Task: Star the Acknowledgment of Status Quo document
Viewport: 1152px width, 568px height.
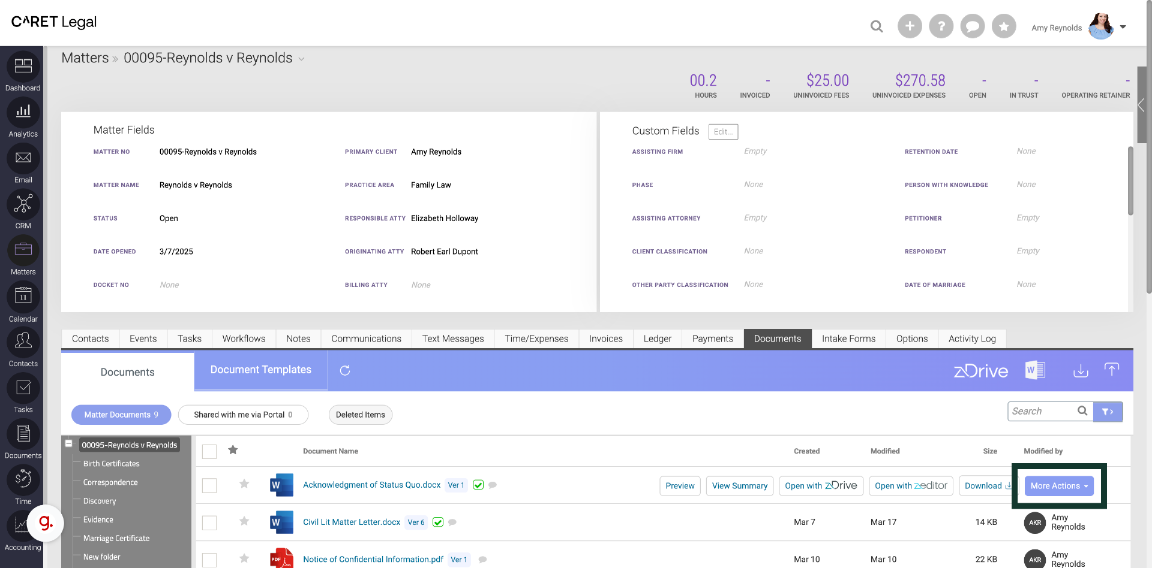Action: (x=244, y=484)
